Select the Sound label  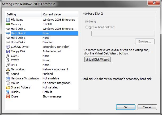pyautogui.click(x=15, y=74)
